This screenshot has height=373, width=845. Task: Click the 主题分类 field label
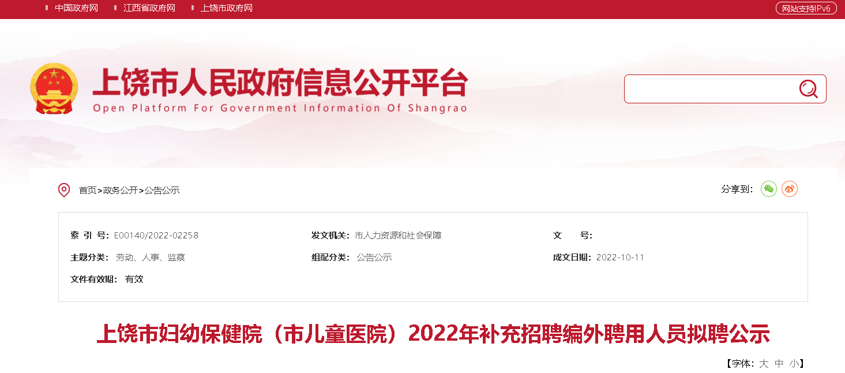coord(89,258)
